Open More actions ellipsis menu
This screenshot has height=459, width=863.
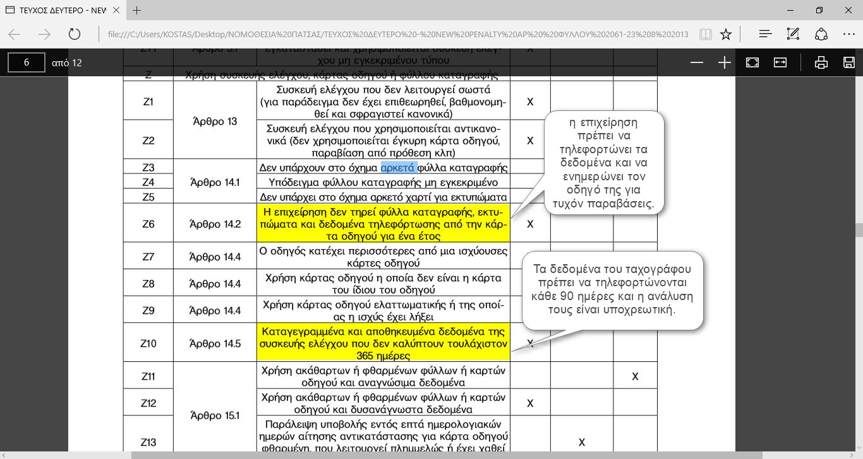[x=849, y=34]
